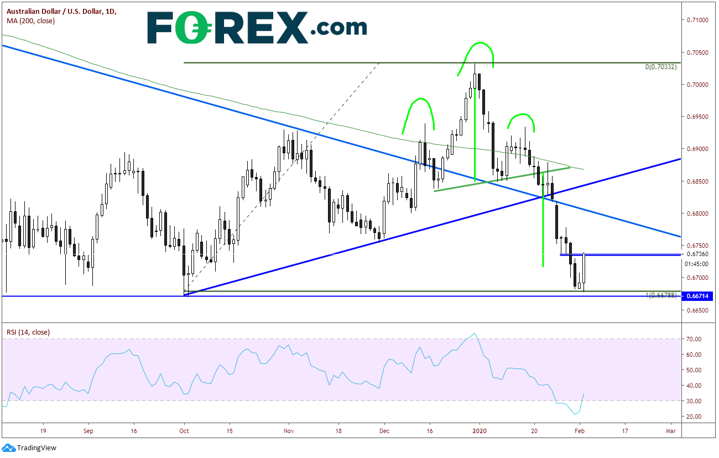The image size is (719, 458).
Task: Click the 0.69500 price axis label
Action: 699,117
